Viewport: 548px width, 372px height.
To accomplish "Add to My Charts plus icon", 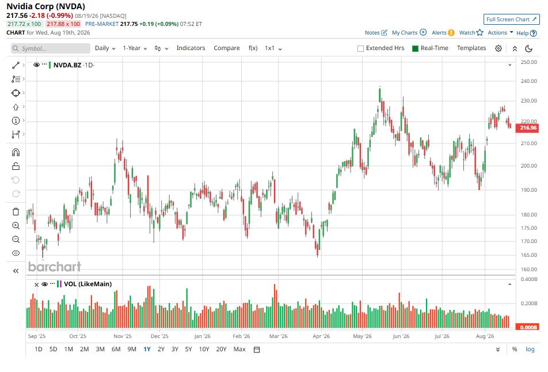I will pos(423,32).
